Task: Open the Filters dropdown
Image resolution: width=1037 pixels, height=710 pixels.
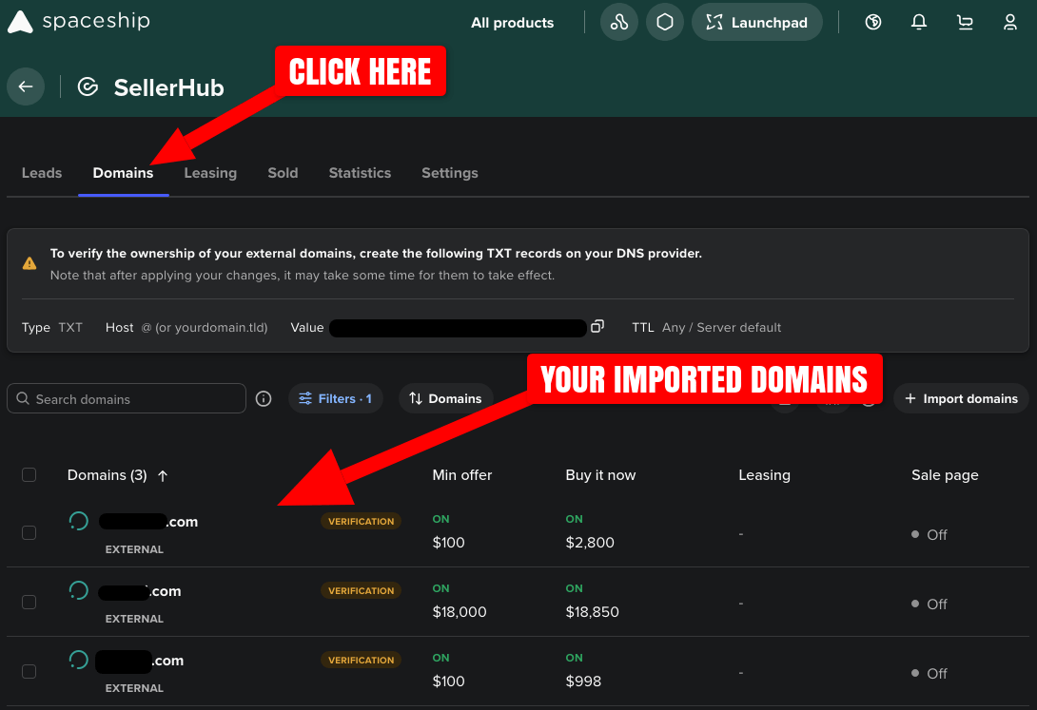Action: click(x=335, y=398)
